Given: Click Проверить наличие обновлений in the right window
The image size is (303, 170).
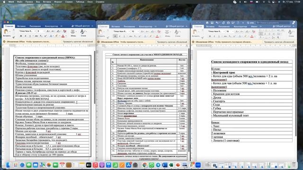Looking at the screenshot, I should (x=279, y=42).
